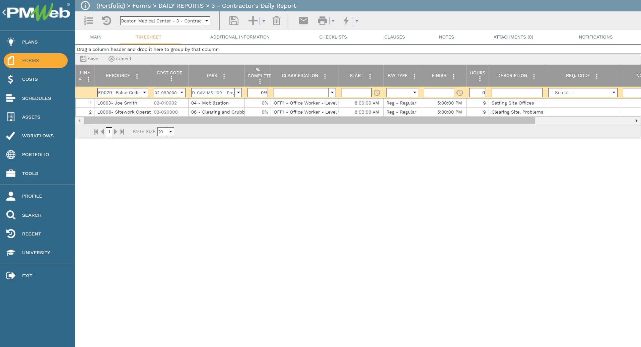The height and width of the screenshot is (347, 641).
Task: Click the horizontal scrollbar under the grid
Action: (309, 121)
